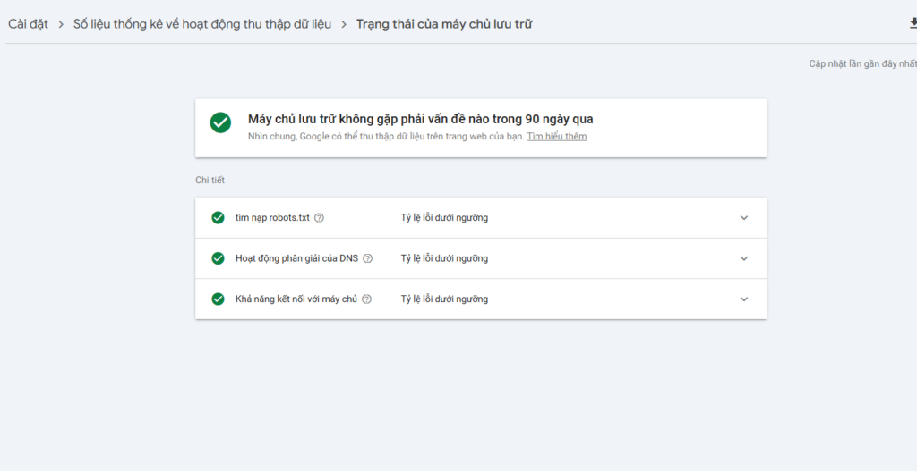Click the download export icon at top right
Viewport: 917px width, 471px height.
click(912, 24)
